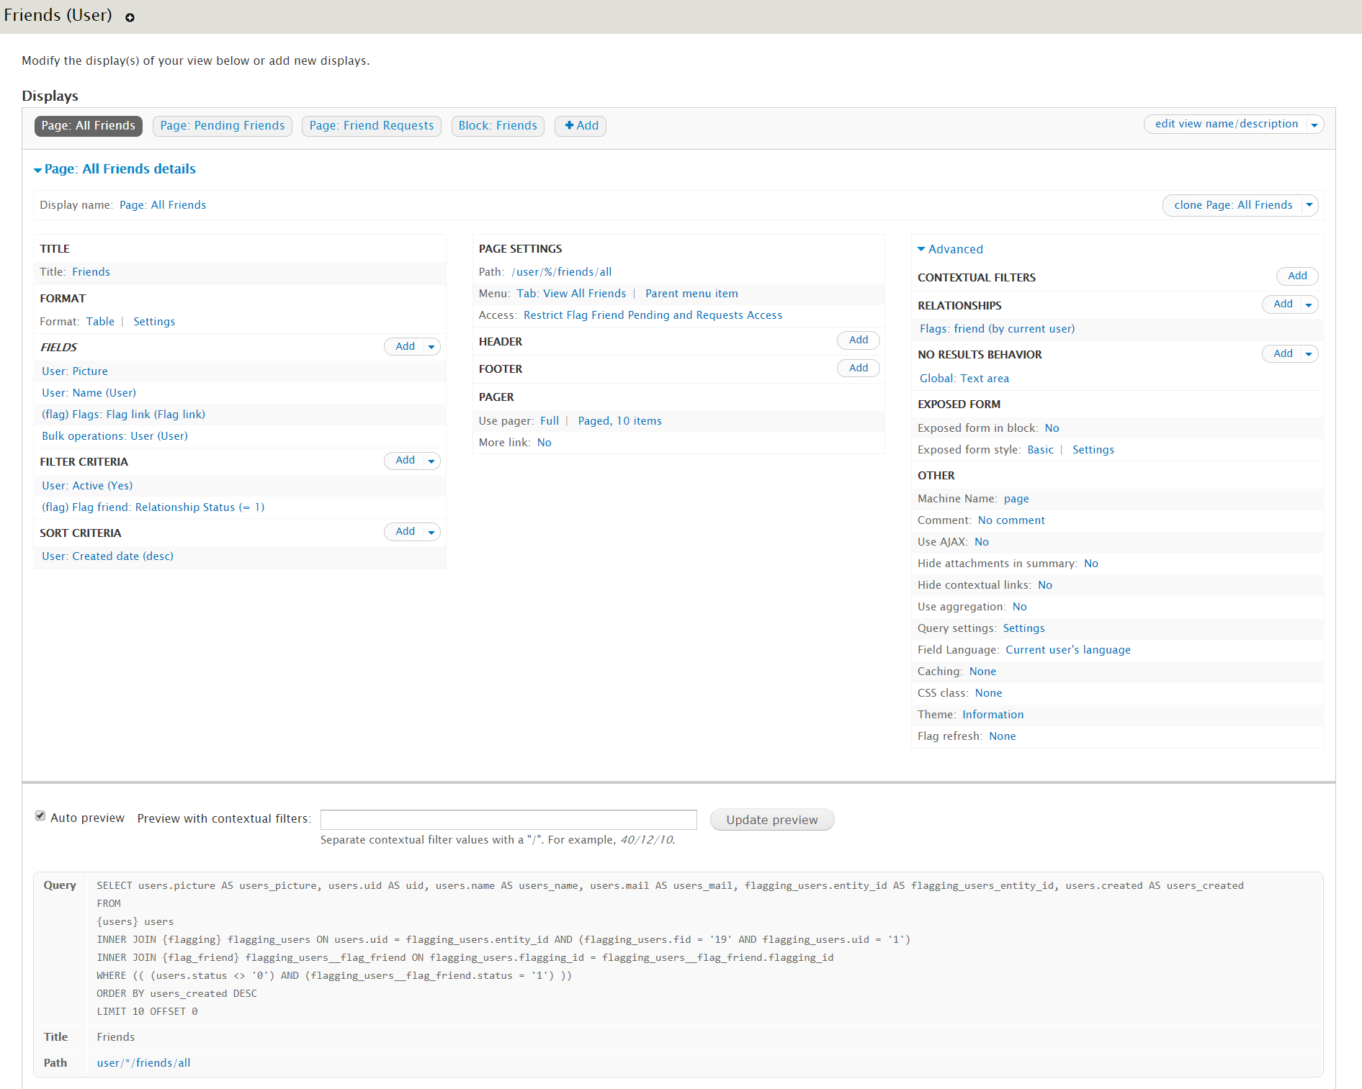Change Use pager Full setting
The image size is (1362, 1089).
tap(550, 421)
